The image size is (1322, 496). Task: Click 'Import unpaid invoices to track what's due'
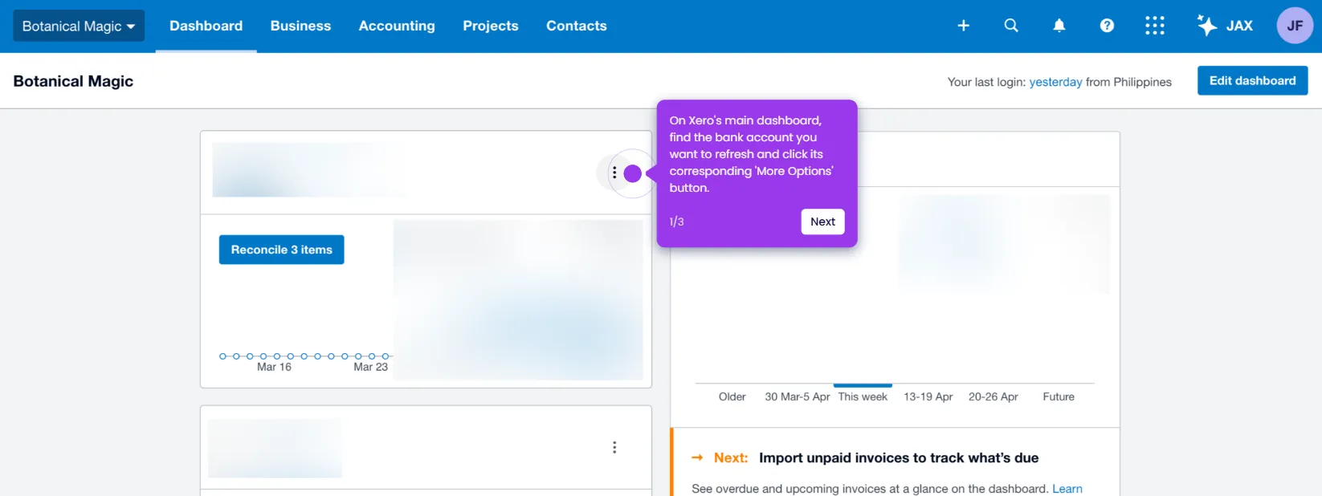click(x=899, y=457)
